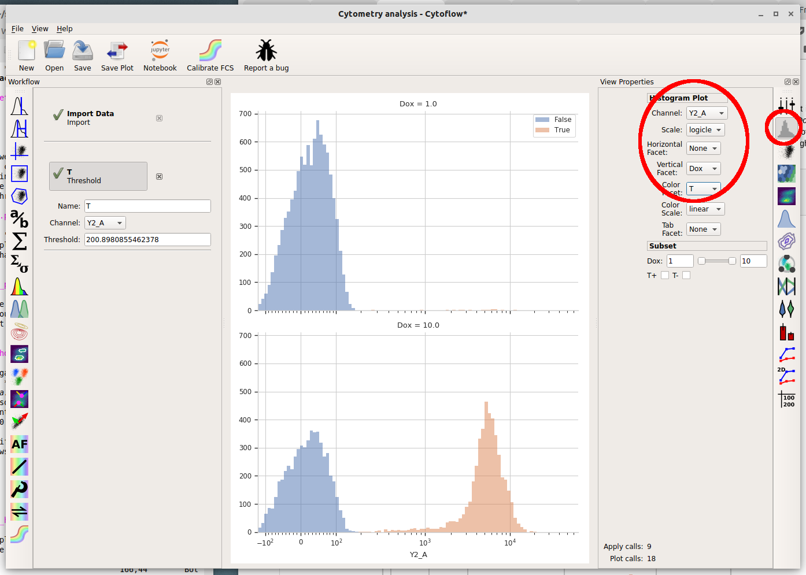Check the T+ subset checkbox
806x575 pixels.
pos(665,276)
